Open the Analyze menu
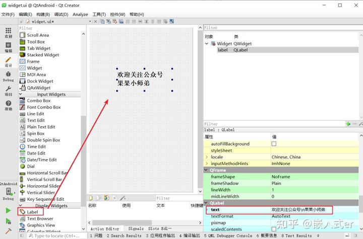 [x=80, y=14]
